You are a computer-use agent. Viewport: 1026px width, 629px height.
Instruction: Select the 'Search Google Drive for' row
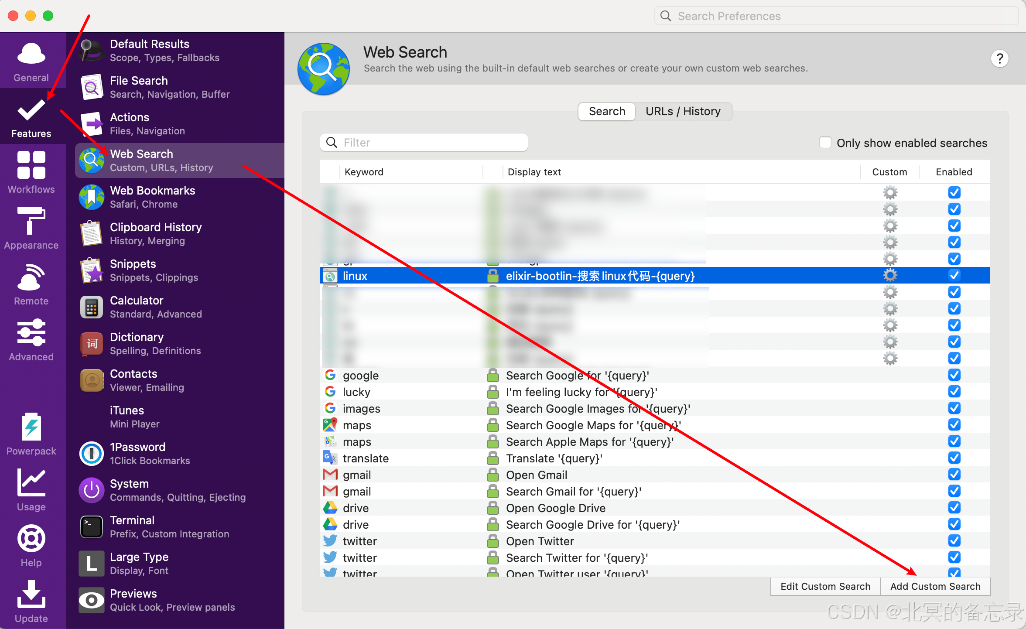[655, 524]
